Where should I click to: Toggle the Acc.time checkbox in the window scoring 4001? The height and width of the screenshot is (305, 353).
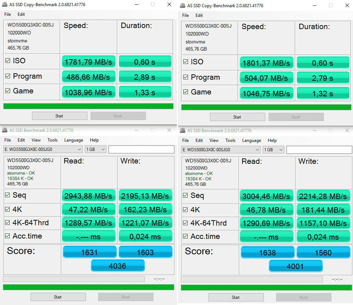185,236
